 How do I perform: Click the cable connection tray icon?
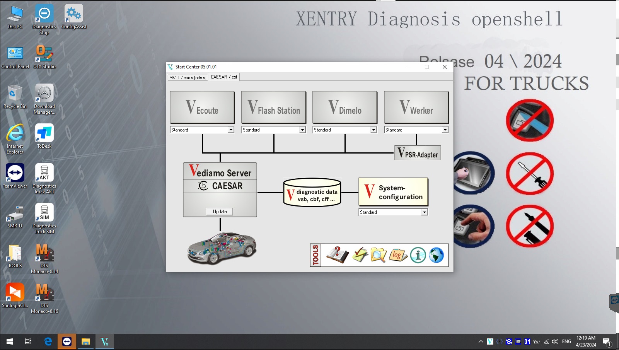509,341
